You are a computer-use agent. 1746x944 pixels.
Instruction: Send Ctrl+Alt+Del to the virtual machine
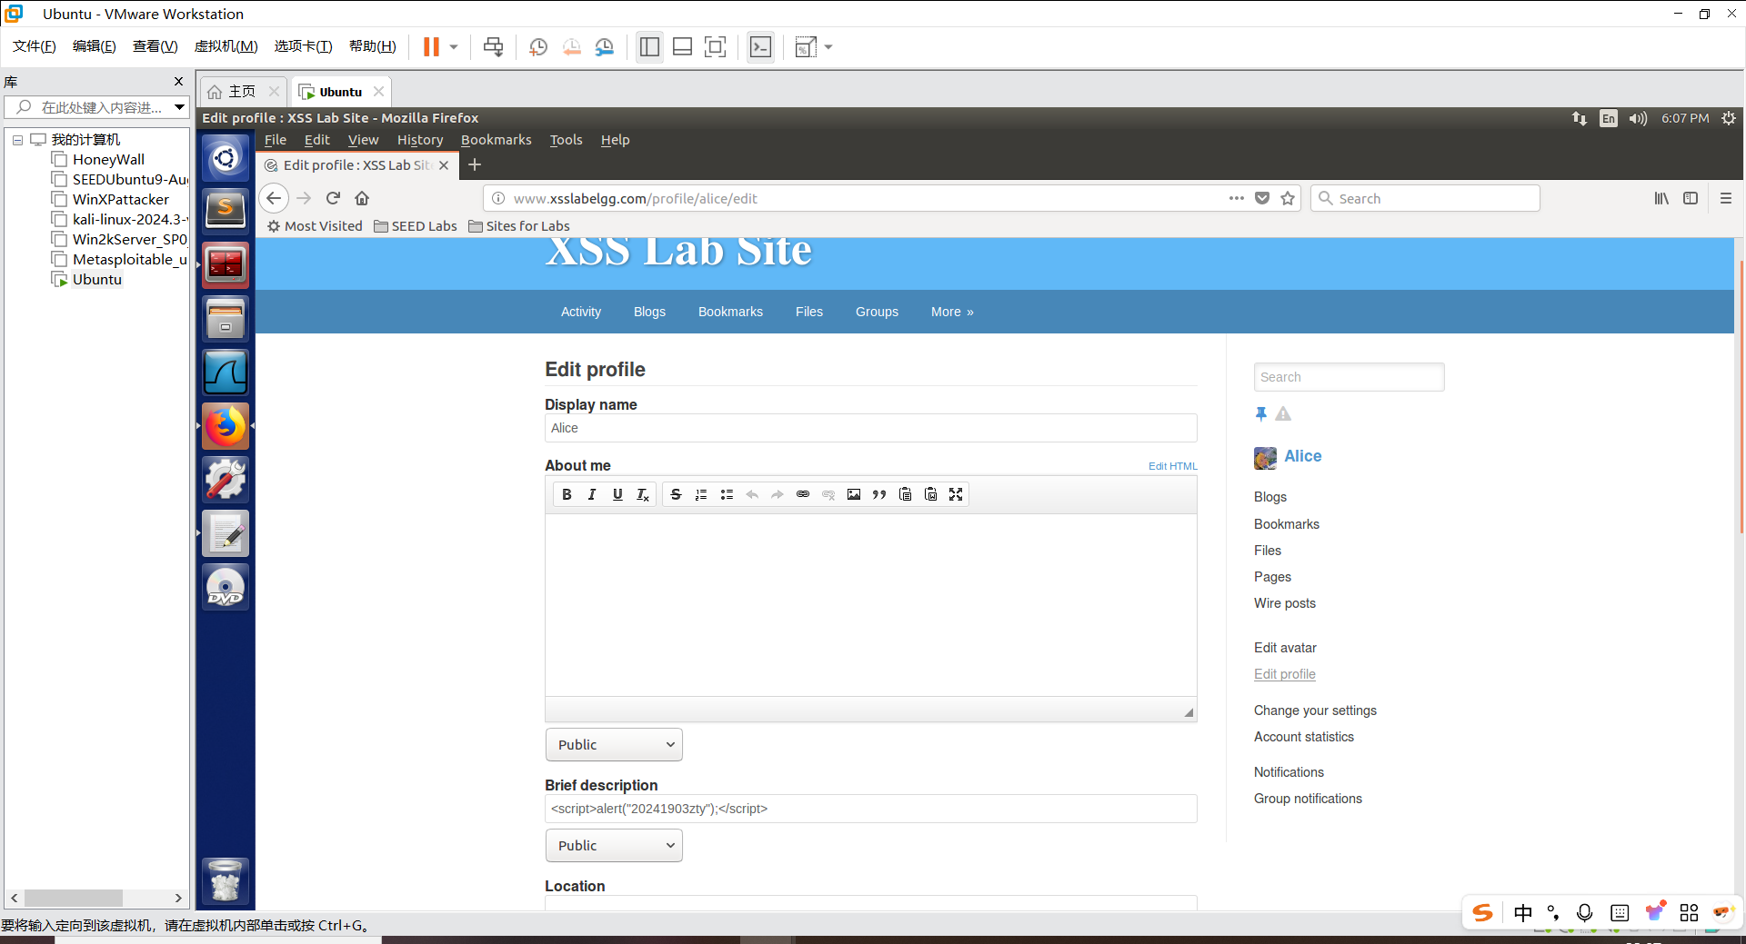coord(494,47)
